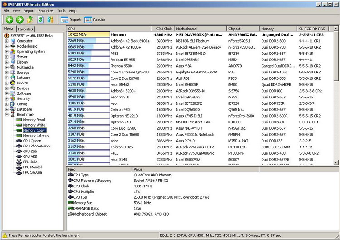The image size is (340, 240).
Task: Click the users toolbar icon beside Refresh
Action: tap(50, 20)
